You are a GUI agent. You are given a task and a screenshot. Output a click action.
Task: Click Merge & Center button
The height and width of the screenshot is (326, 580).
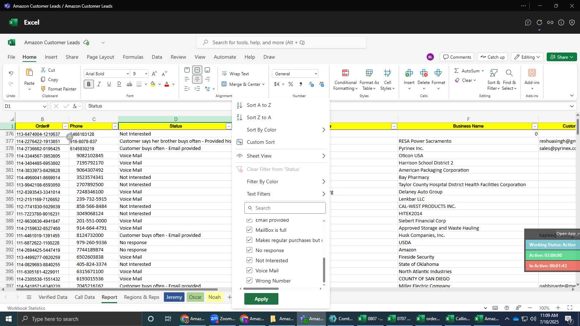(243, 84)
